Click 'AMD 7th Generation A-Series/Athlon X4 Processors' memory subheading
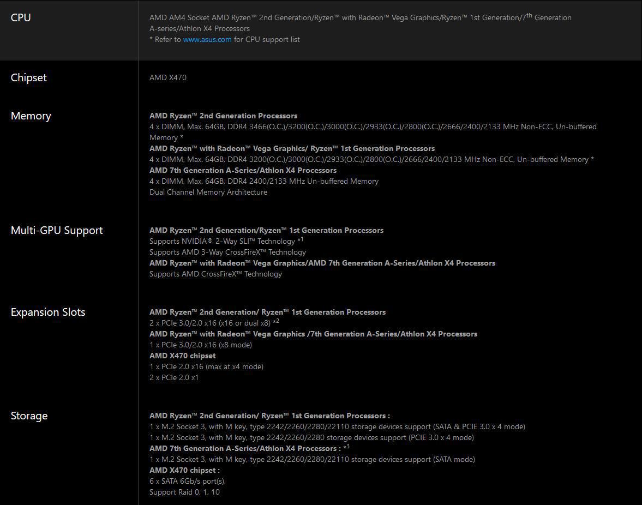 point(243,170)
